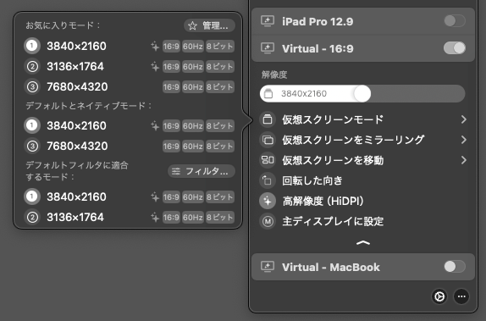This screenshot has height=321, width=486.
Task: Click the 仮想スクリーンをミラーリング icon
Action: pos(268,140)
